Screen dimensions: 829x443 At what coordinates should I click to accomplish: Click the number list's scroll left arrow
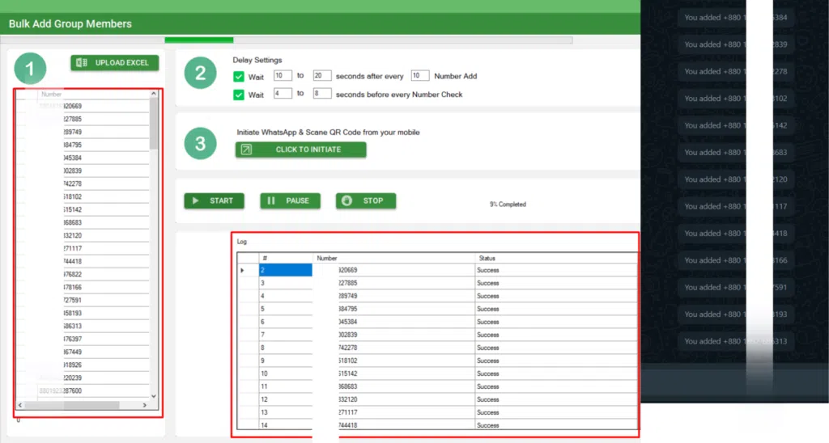[x=20, y=405]
